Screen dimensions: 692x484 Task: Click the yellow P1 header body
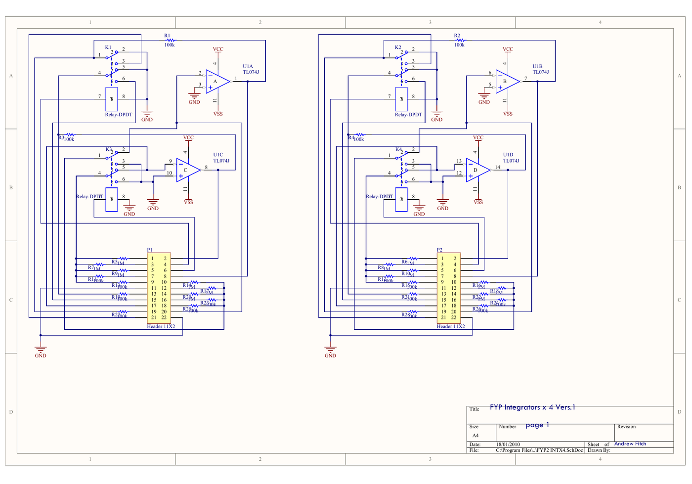click(159, 288)
